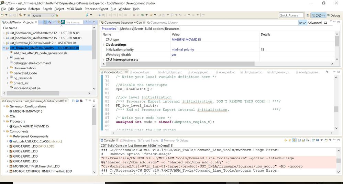Image resolution: width=343 pixels, height=184 pixels.
Task: Click the Quick Access search field
Action: 291,15
